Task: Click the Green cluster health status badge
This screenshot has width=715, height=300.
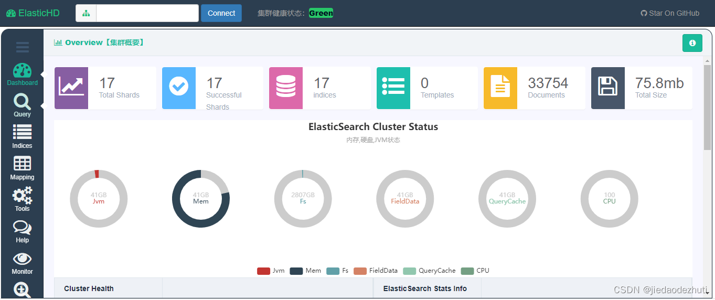Action: click(321, 13)
